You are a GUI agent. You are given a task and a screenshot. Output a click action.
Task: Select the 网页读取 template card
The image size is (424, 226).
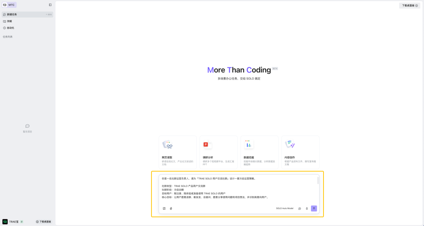click(178, 152)
